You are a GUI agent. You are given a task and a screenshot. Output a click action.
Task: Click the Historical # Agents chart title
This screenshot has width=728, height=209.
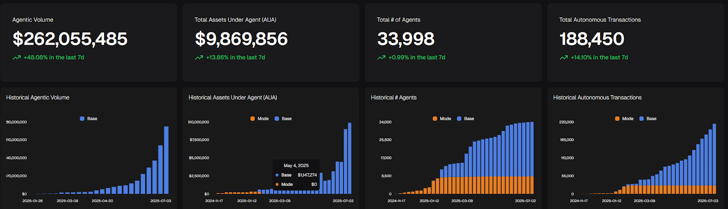click(394, 98)
